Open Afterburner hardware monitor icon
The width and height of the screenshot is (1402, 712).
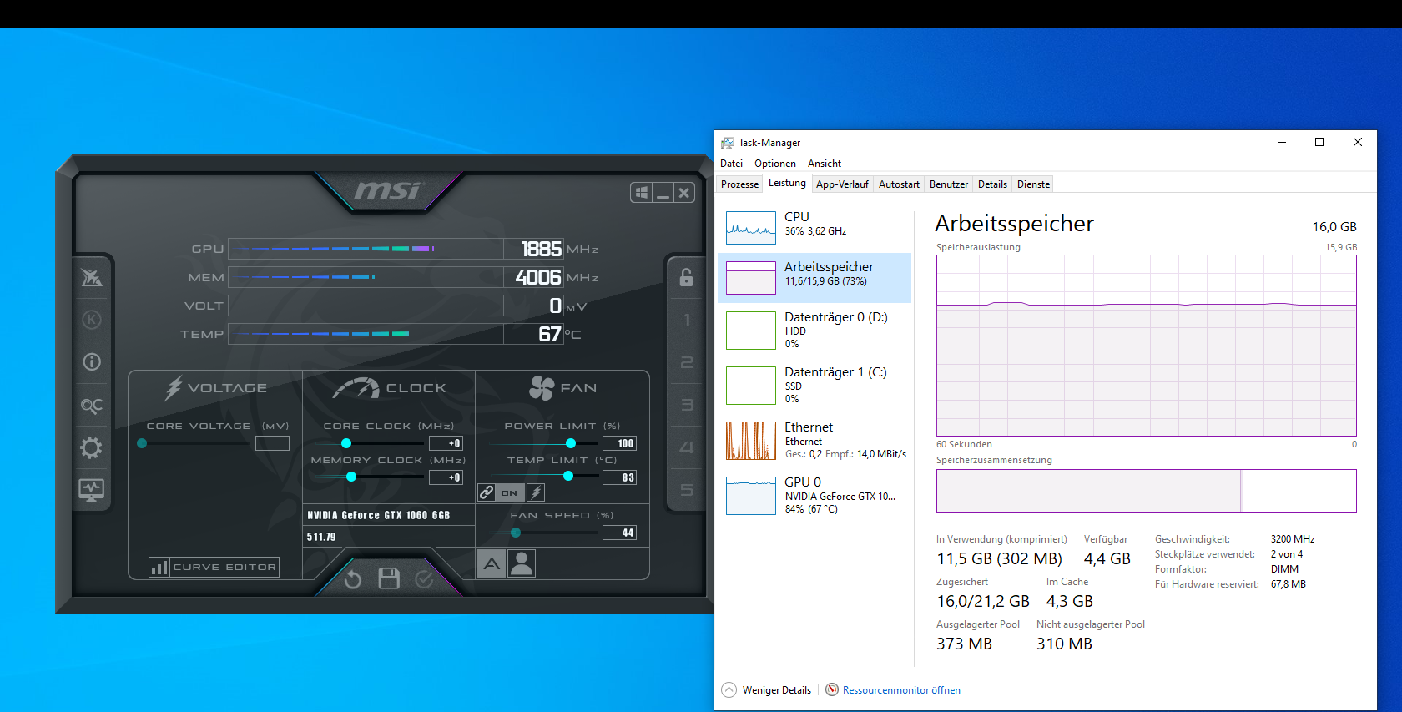tap(92, 490)
